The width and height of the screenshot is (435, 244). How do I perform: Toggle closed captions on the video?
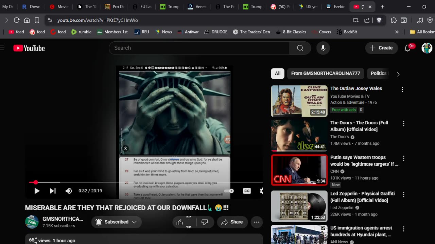pos(247,191)
